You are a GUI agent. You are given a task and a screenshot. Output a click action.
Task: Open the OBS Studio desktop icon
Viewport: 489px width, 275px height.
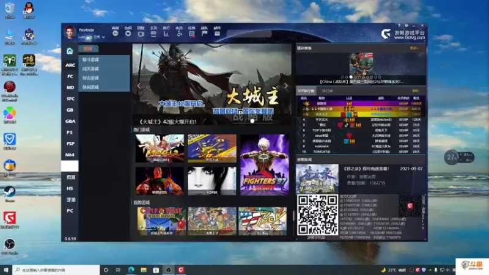point(10,246)
